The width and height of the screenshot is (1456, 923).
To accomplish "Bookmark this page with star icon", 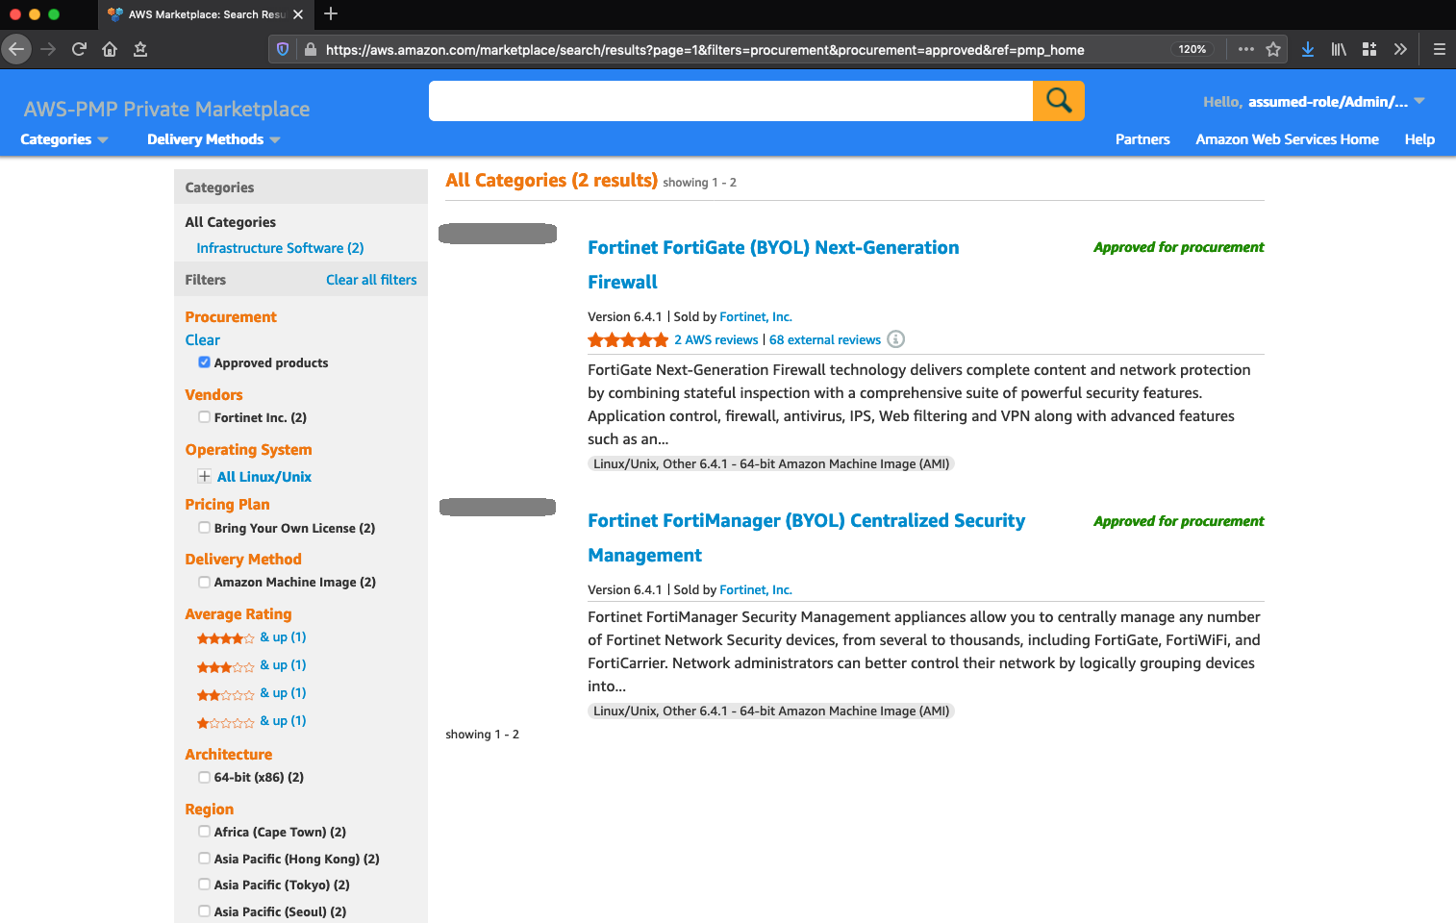I will point(1273,49).
